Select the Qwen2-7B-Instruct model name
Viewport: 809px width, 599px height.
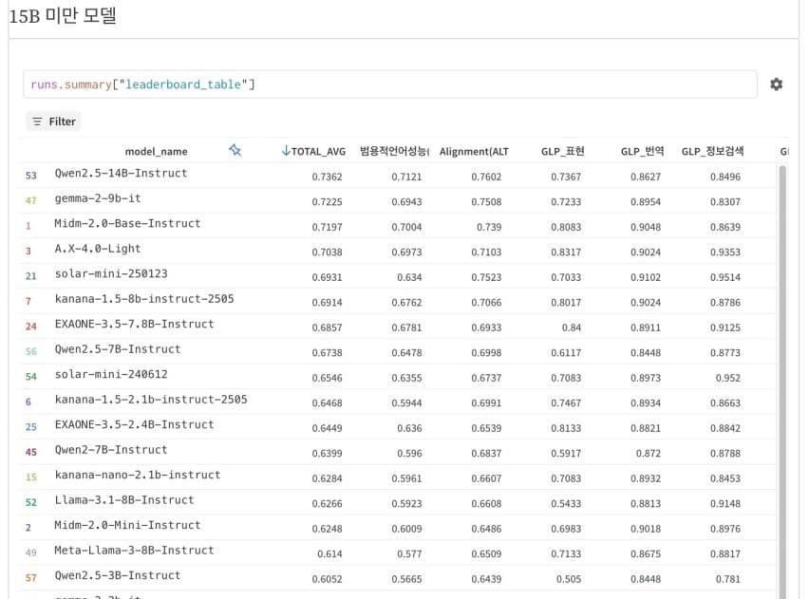(111, 450)
